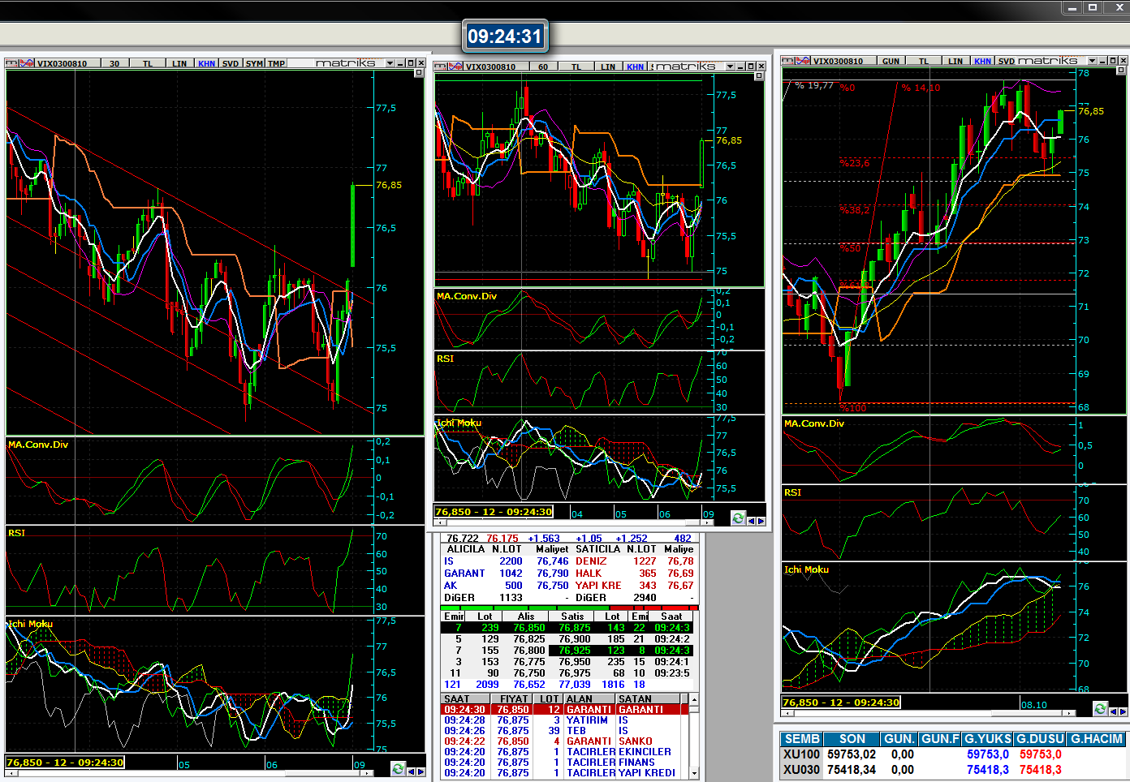Open the period selector showing GUN

891,61
